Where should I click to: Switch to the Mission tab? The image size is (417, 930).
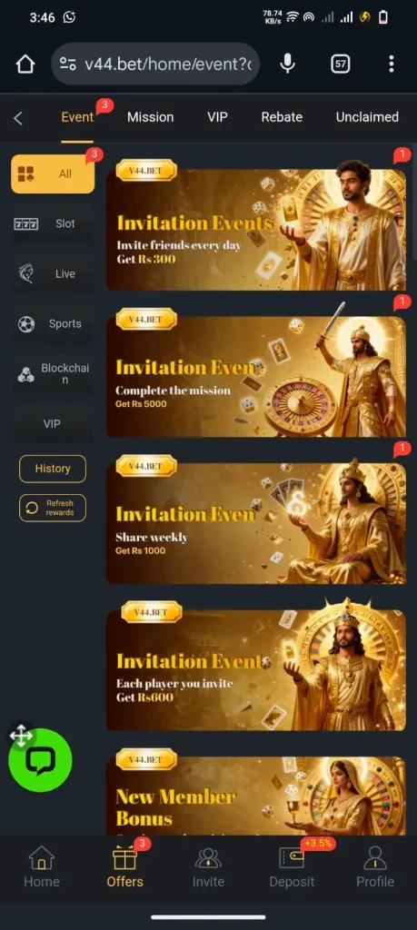point(151,117)
